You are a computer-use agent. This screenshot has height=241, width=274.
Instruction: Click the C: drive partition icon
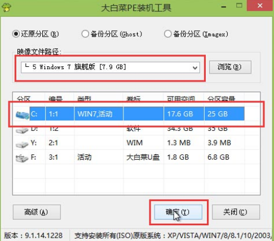[x=23, y=115]
